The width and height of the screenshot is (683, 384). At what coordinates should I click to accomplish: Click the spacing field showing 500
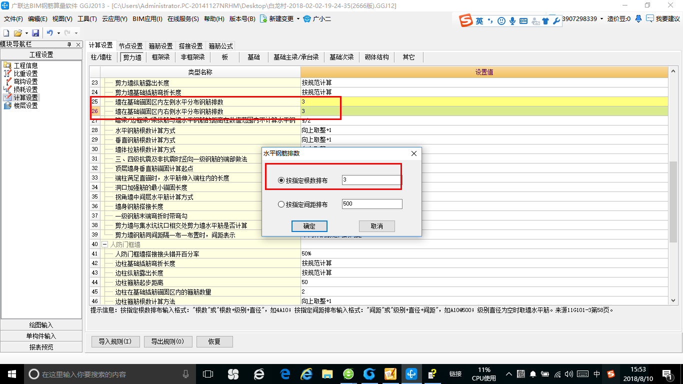372,204
